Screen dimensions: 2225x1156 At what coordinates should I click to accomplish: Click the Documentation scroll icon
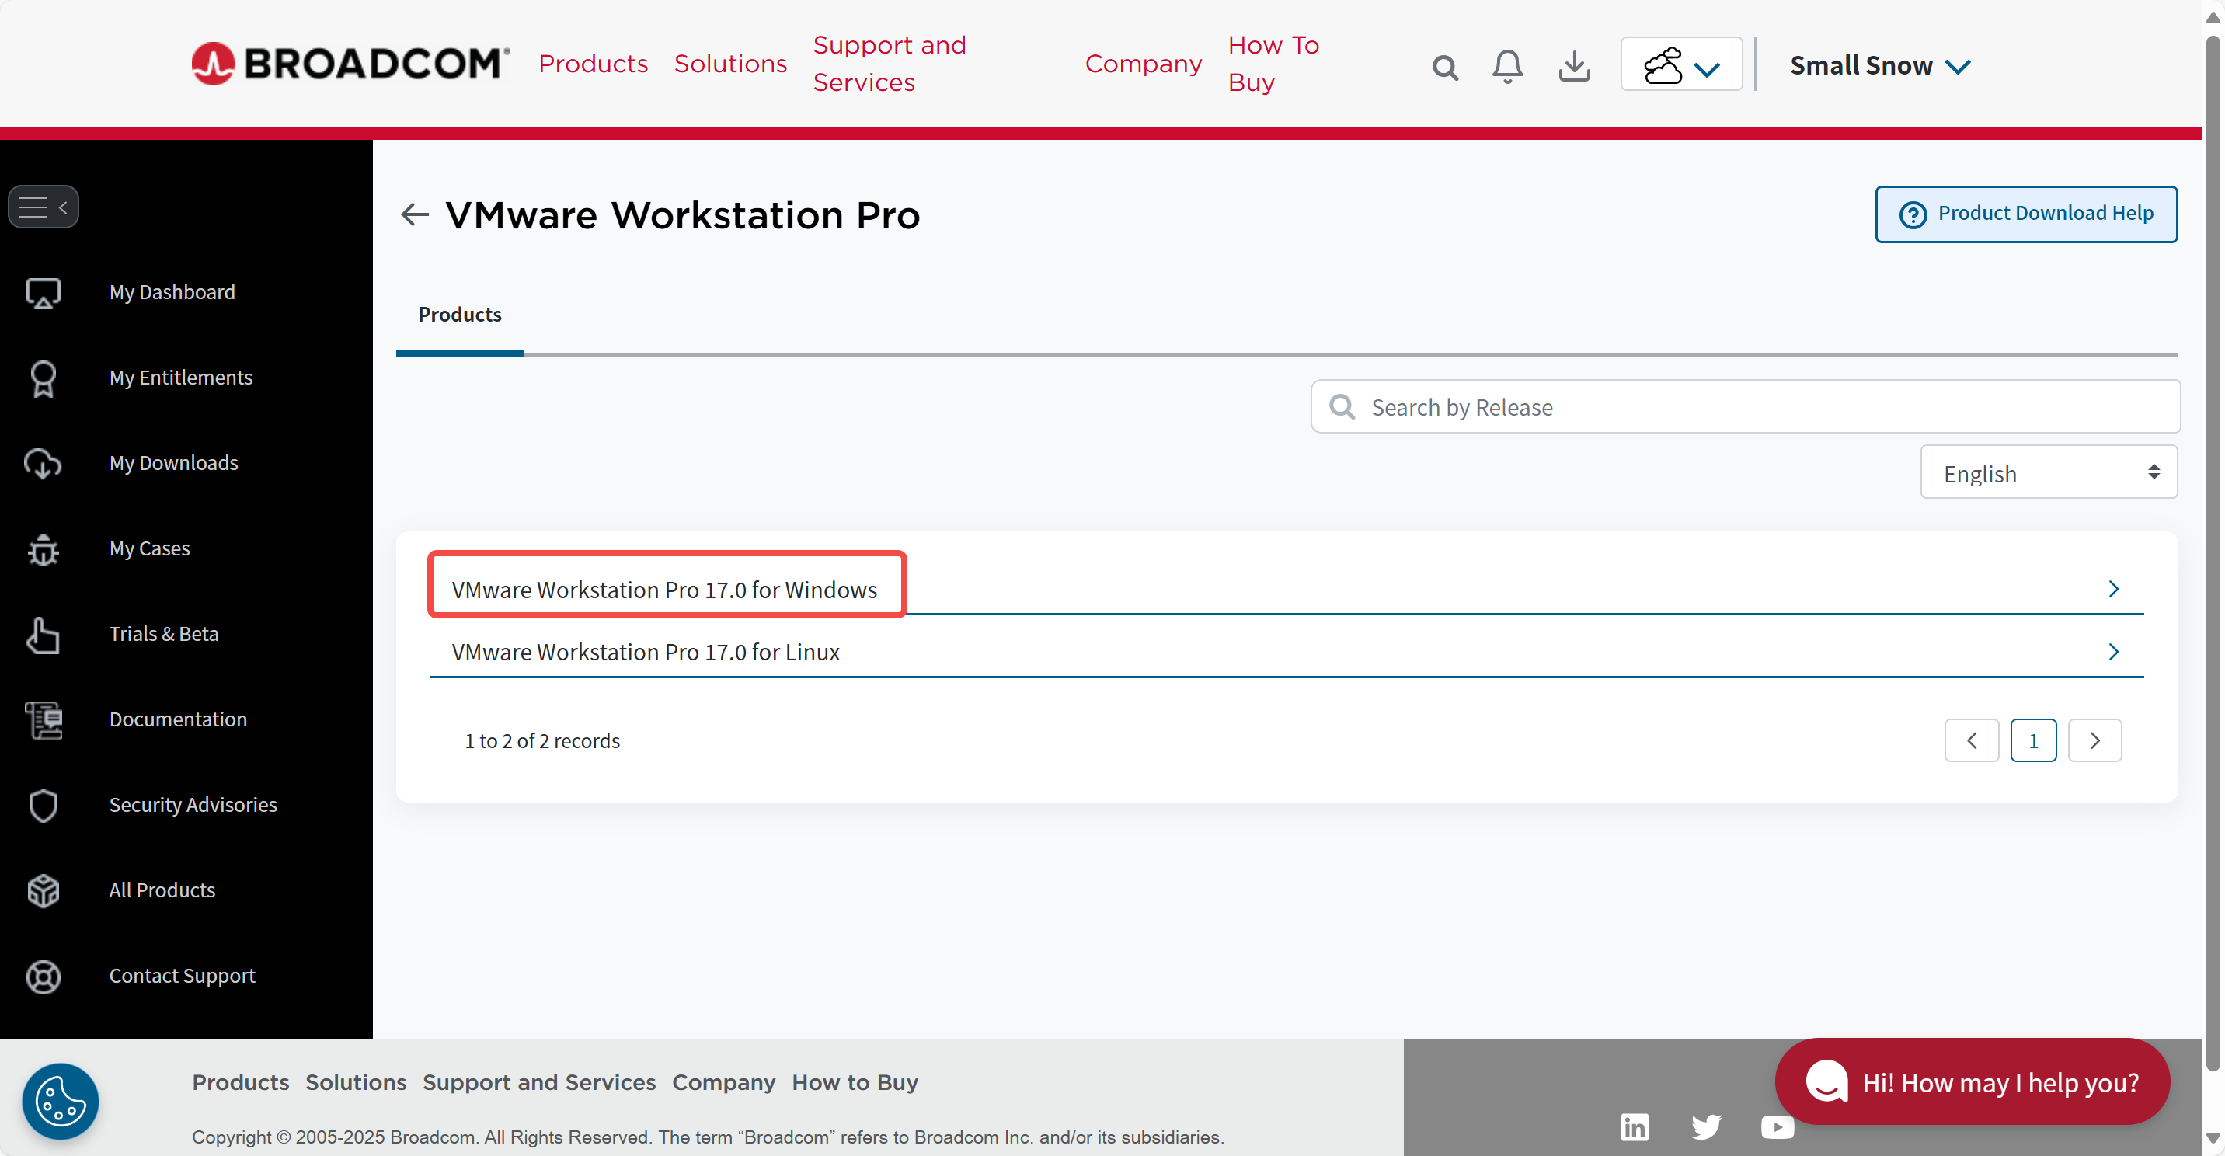(x=44, y=720)
